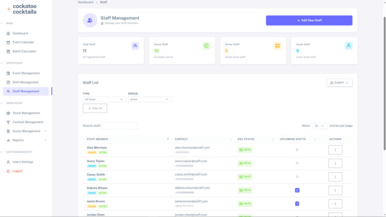Click the Dashboard breadcrumb link
This screenshot has height=217, width=386.
(85, 2)
